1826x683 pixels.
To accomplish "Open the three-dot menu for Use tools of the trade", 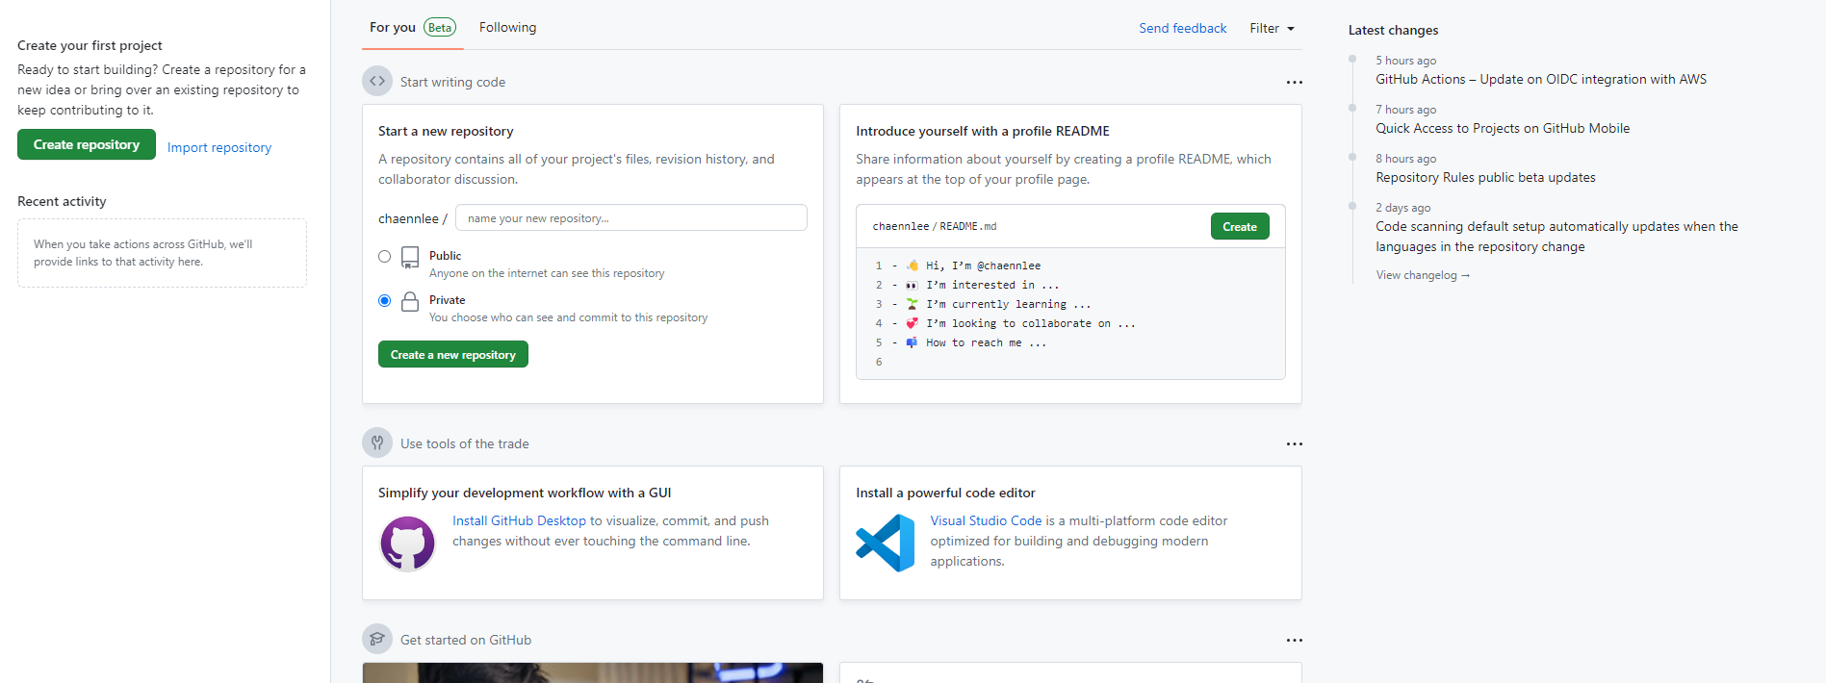I will click(1294, 443).
